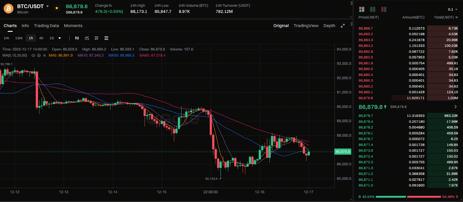
Task: Click bid price 86,879.7 row
Action: click(x=408, y=116)
